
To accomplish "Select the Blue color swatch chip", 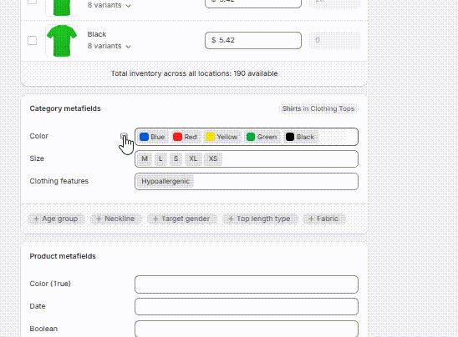I will [152, 137].
